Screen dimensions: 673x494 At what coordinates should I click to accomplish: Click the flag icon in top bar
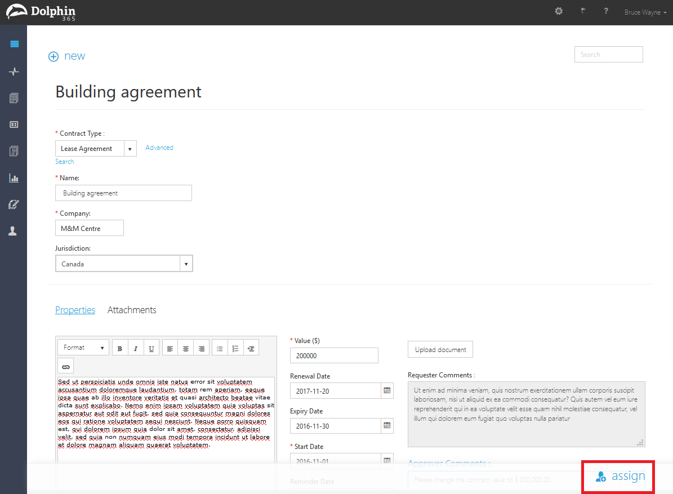pyautogui.click(x=583, y=11)
